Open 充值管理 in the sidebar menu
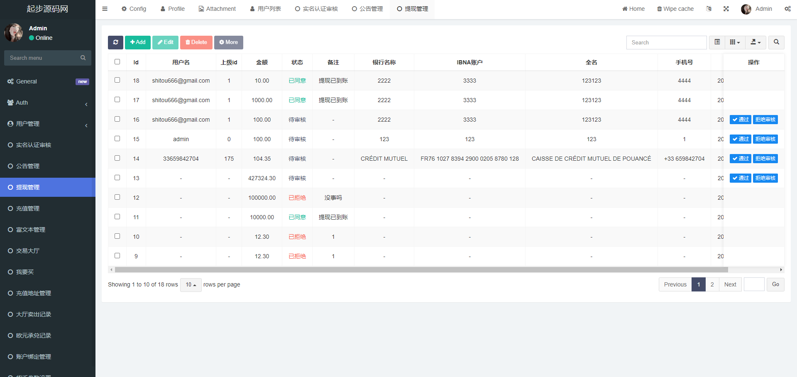797x377 pixels. point(28,208)
